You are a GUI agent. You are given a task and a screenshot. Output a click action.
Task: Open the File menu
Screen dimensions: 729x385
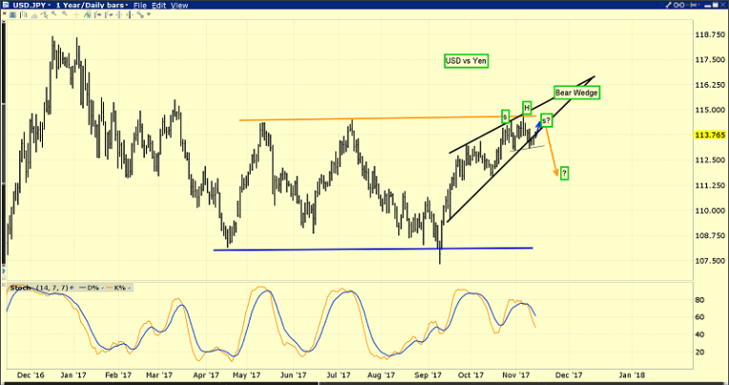[x=143, y=6]
